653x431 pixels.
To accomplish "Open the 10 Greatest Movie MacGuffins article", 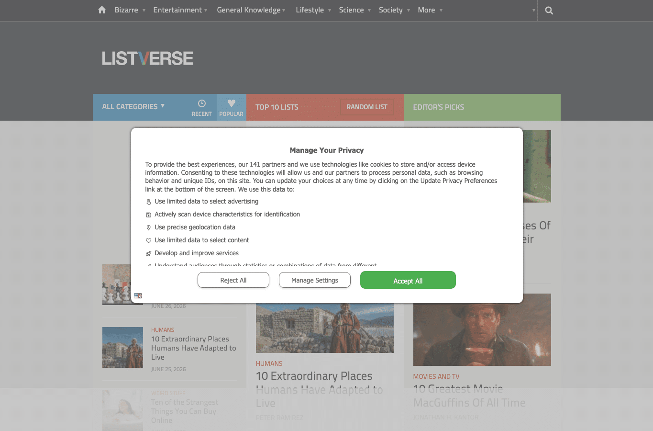I will coord(469,396).
